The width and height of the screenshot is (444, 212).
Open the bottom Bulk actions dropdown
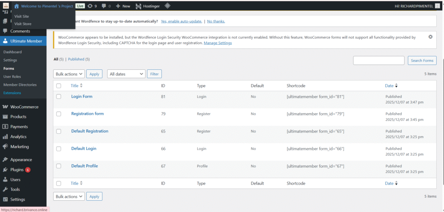(x=69, y=196)
